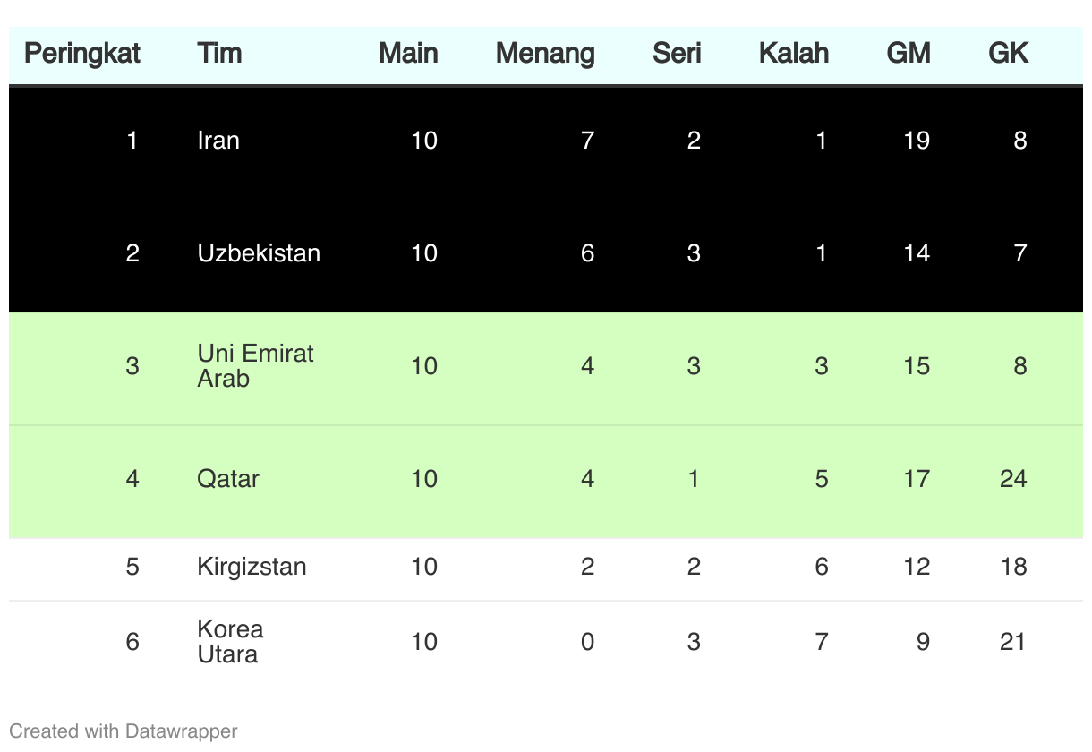
Task: Select the Tim column header
Action: 219,54
